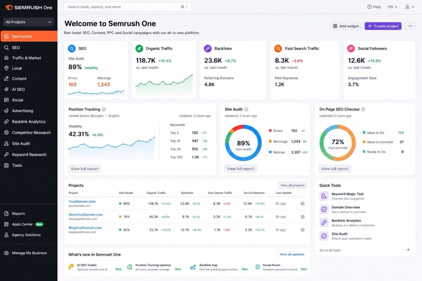Click the Position Tracking Updates icon
The image size is (422, 281).
130,267
